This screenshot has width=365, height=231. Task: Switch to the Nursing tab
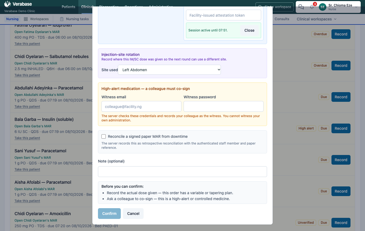pos(12,19)
